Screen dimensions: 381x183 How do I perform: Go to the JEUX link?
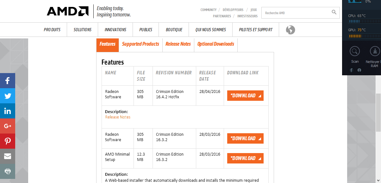[x=254, y=10]
